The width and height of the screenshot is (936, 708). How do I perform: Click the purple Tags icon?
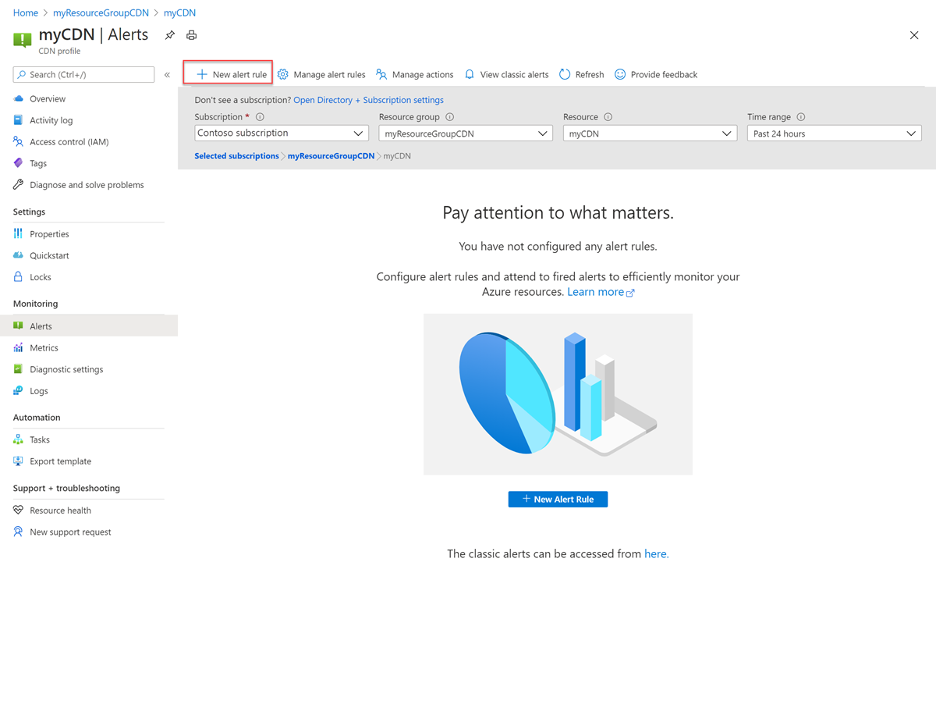click(19, 163)
